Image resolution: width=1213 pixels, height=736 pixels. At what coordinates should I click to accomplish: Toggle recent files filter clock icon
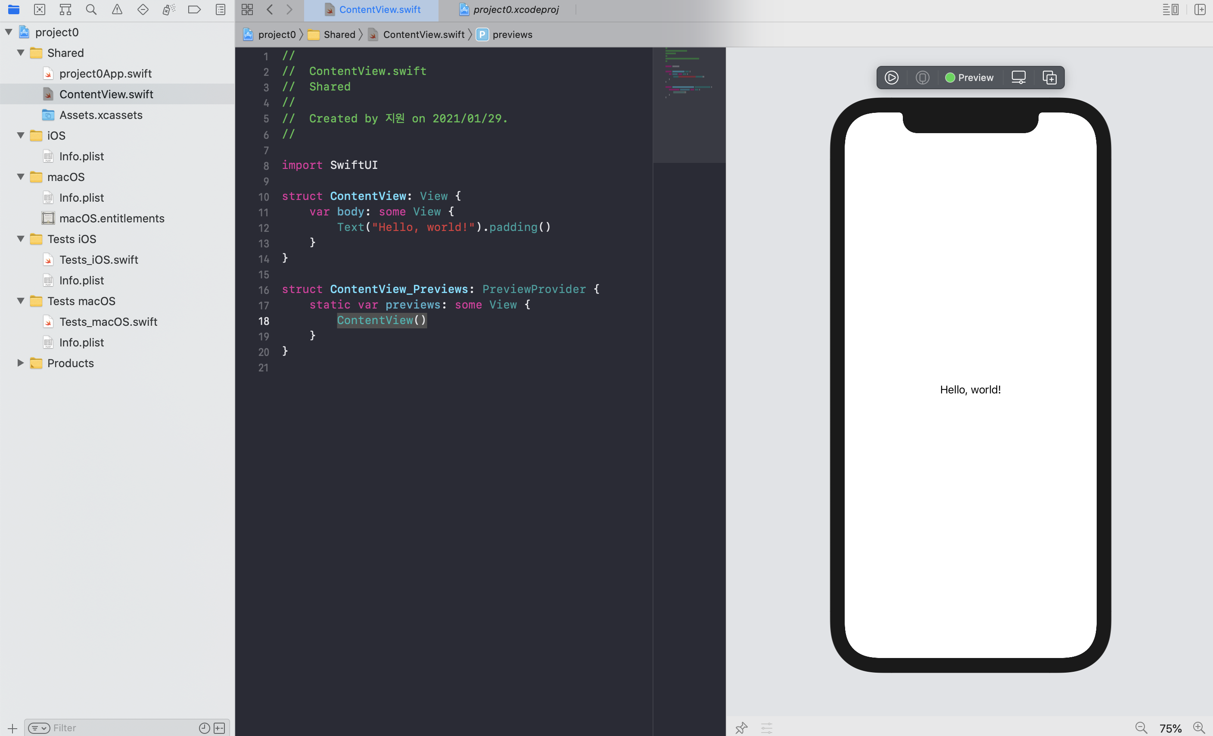click(x=204, y=728)
